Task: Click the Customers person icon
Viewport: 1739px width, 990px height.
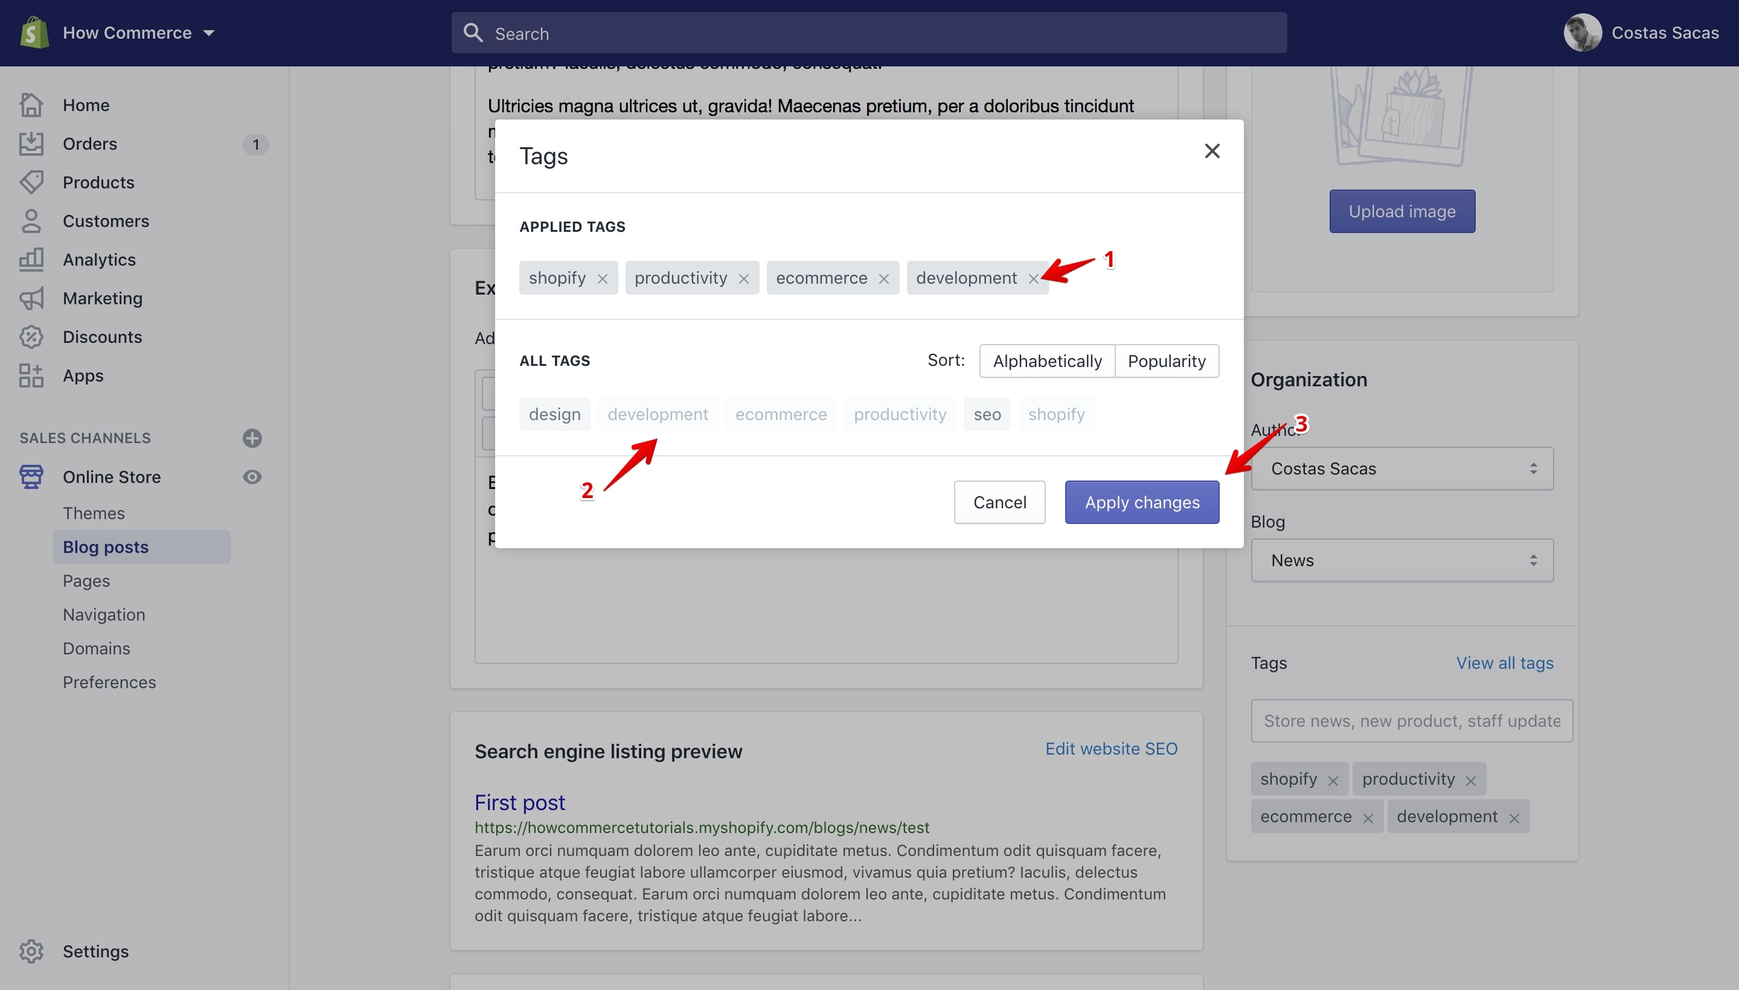Action: click(x=31, y=221)
